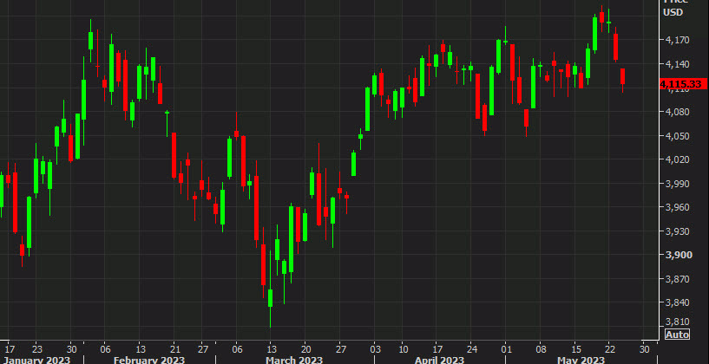Click the 3,930 price axis label

676,231
